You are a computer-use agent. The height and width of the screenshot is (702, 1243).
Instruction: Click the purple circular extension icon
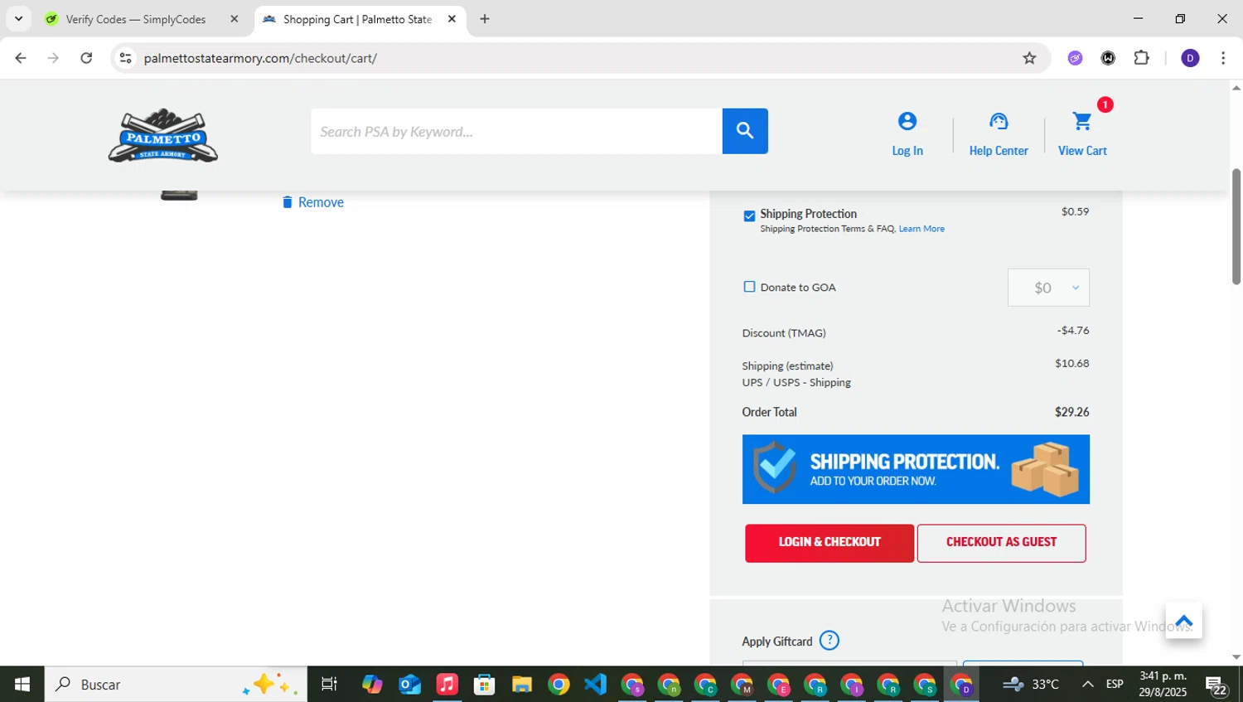coord(1076,58)
